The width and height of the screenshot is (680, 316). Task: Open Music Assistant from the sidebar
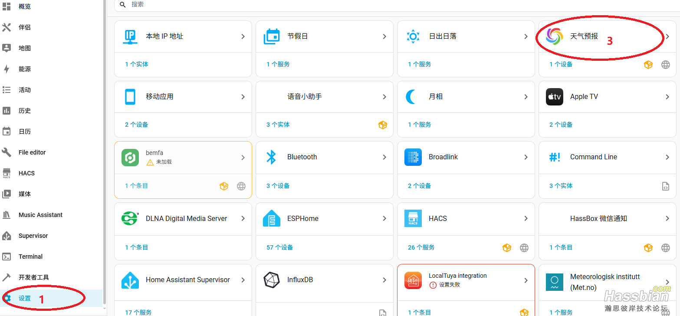(x=40, y=215)
